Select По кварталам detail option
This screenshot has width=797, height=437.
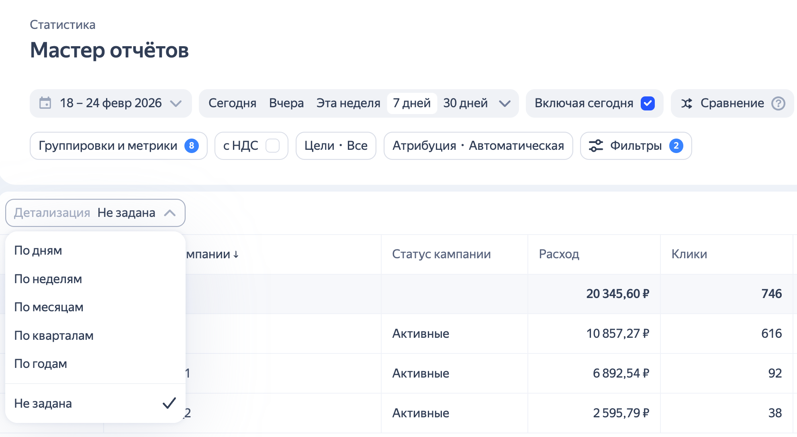(x=54, y=336)
